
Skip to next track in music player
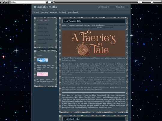[x=8, y=2]
